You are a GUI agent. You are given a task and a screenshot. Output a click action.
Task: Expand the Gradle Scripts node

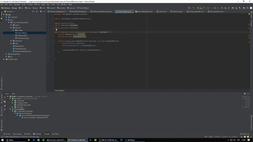pyautogui.click(x=4, y=59)
